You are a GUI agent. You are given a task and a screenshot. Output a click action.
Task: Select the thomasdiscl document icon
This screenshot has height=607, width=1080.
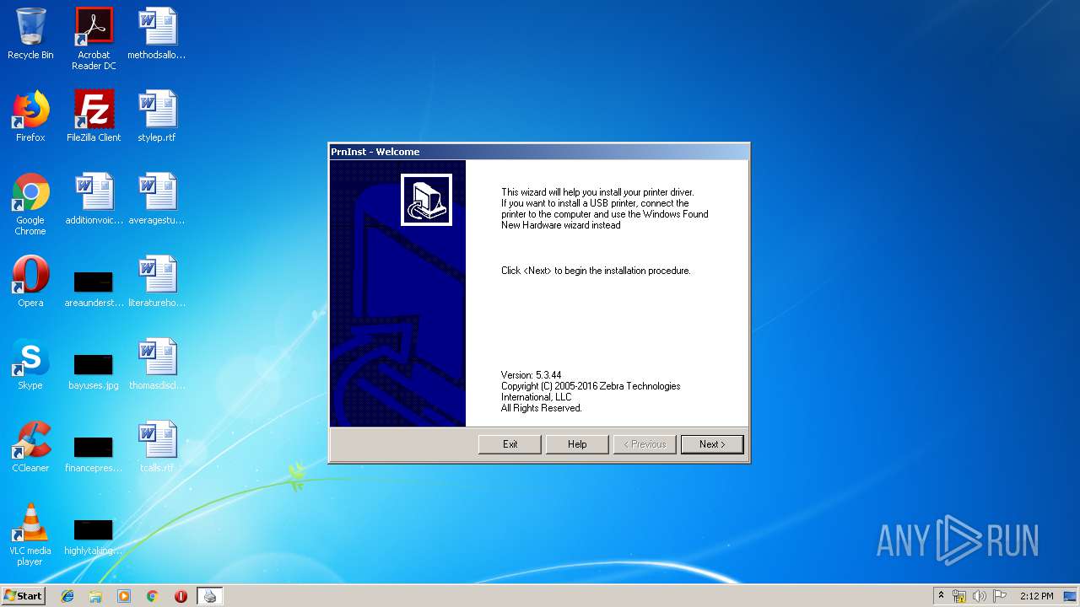(x=157, y=364)
